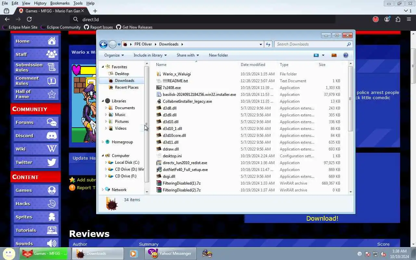Click the Download! link on the page
The width and height of the screenshot is (416, 260).
(x=322, y=218)
